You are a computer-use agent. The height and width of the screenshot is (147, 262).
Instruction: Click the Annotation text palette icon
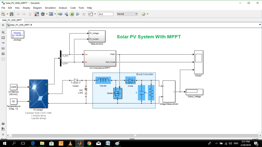click(3, 48)
